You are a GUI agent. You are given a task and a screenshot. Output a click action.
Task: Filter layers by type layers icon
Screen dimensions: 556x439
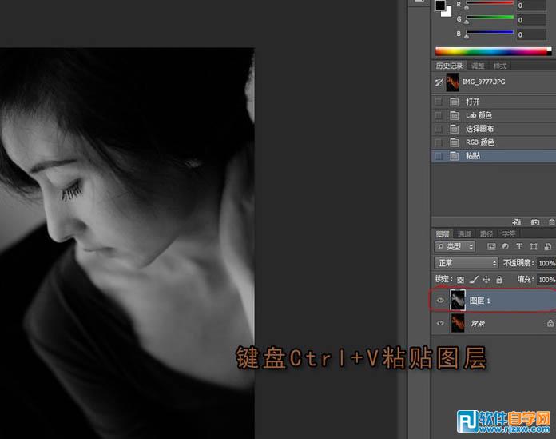point(519,246)
